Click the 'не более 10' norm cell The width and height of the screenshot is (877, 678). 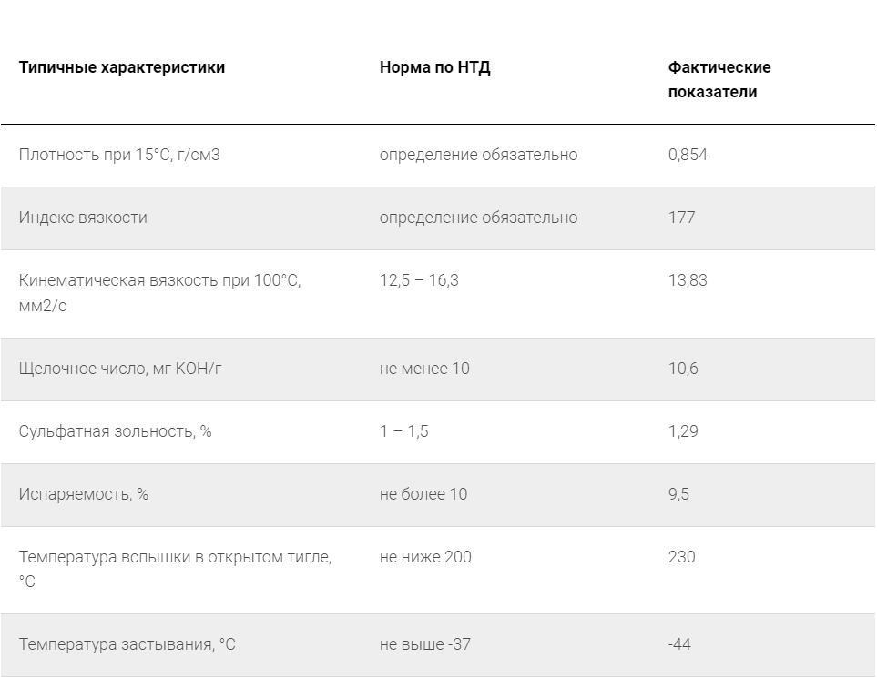(423, 494)
